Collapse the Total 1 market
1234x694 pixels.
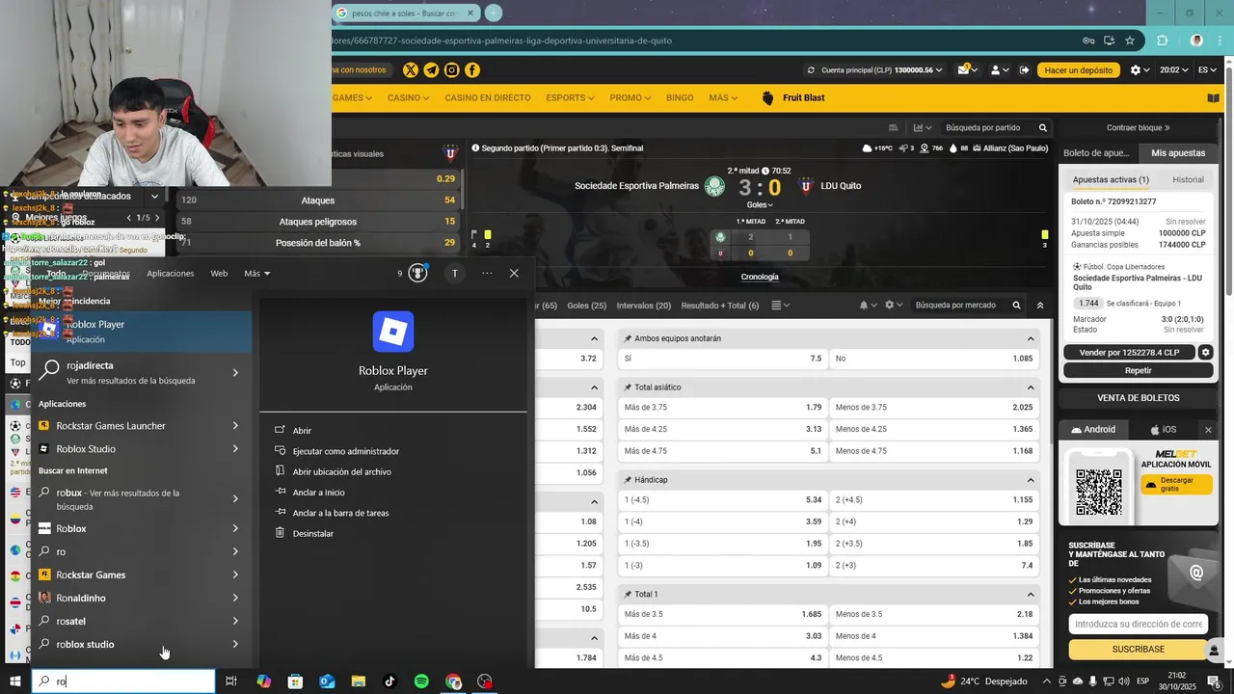[x=1031, y=594]
